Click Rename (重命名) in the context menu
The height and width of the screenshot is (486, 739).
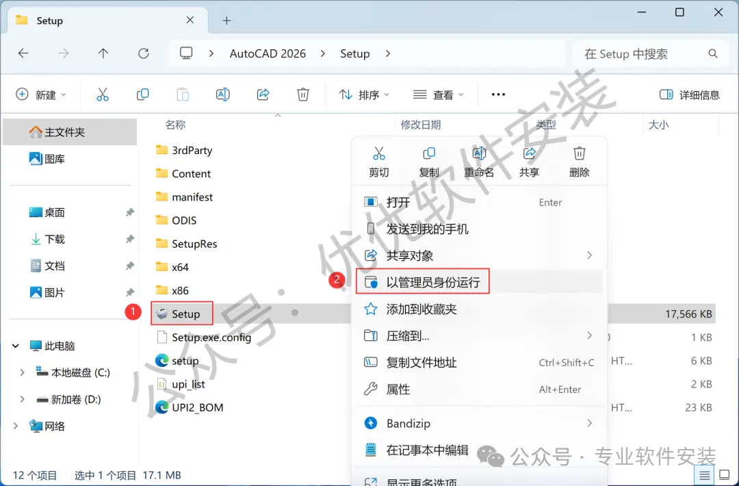click(479, 162)
